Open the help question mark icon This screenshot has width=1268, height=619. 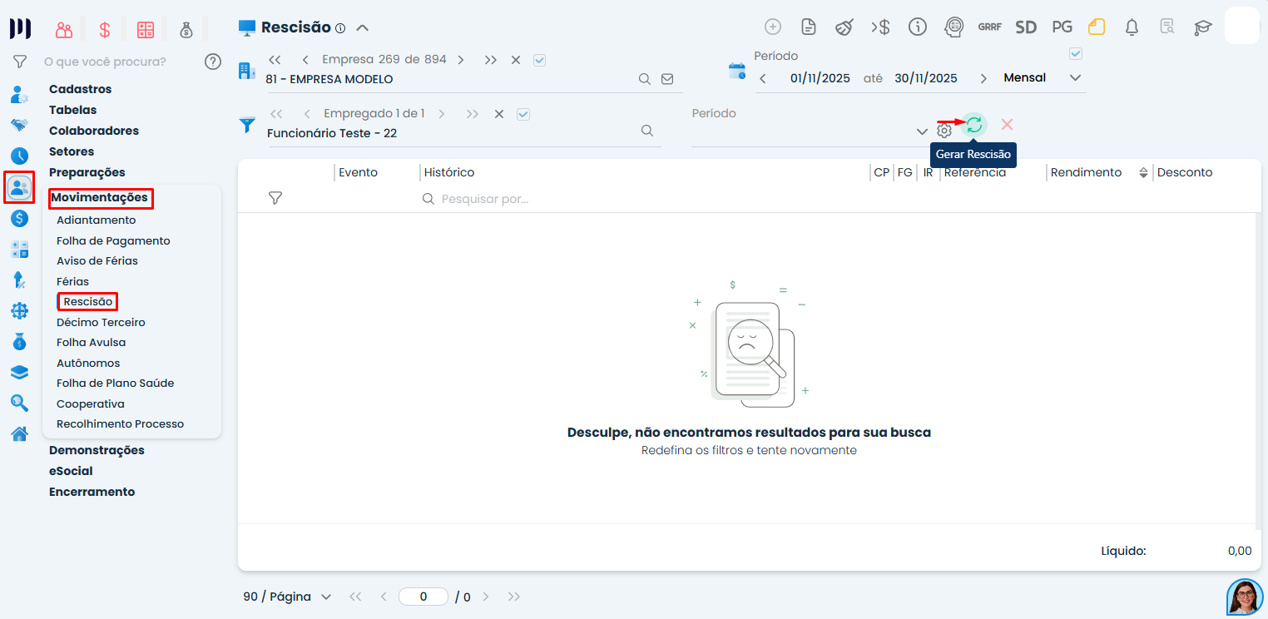tap(213, 61)
